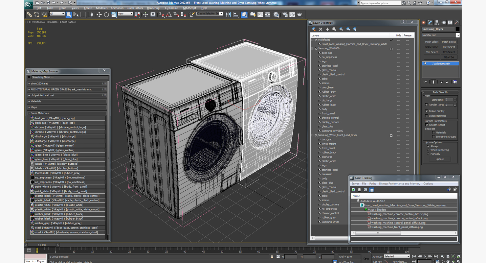Enable Separate by Smoothing Groups checkbox
This screenshot has width=486, height=263.
[x=433, y=137]
